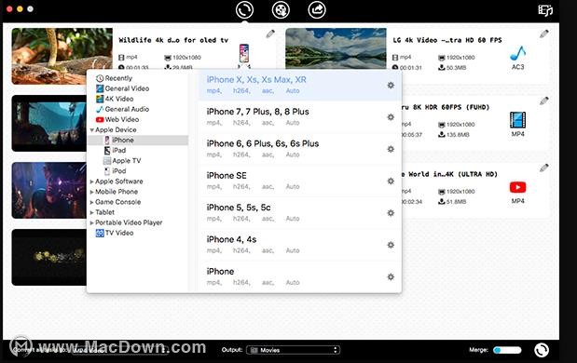Choose iPhone 5, 5s, 5c preset

pos(300,213)
